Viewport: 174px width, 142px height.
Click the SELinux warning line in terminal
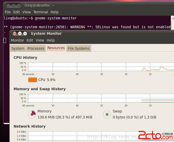point(87,27)
